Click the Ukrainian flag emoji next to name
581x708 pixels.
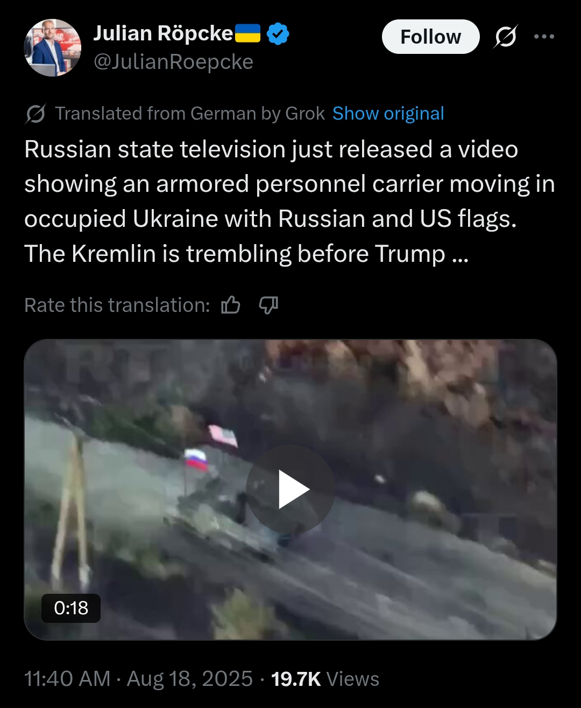[248, 33]
